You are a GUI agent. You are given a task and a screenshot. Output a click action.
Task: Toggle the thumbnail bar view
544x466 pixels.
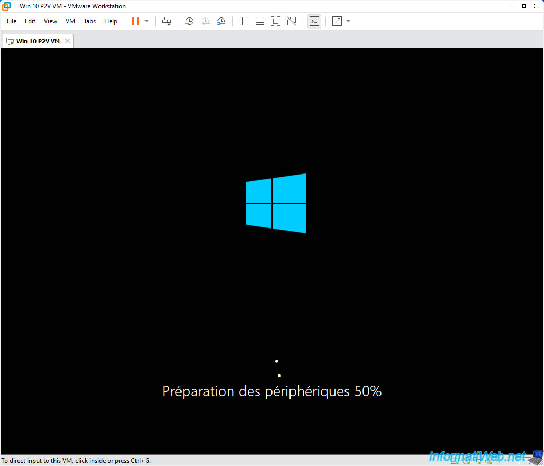(x=260, y=21)
